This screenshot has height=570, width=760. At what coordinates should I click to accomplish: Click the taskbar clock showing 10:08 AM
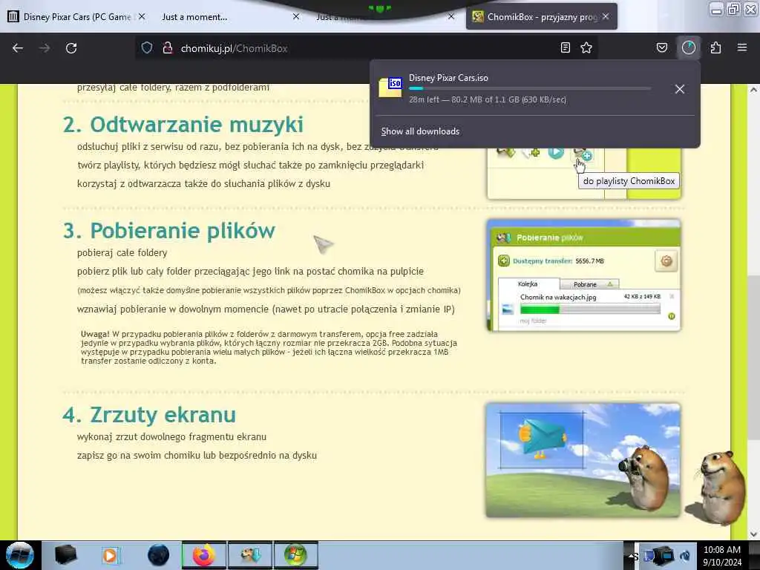722,555
